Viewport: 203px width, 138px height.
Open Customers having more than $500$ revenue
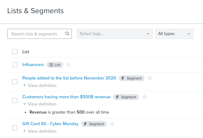coord(66,97)
